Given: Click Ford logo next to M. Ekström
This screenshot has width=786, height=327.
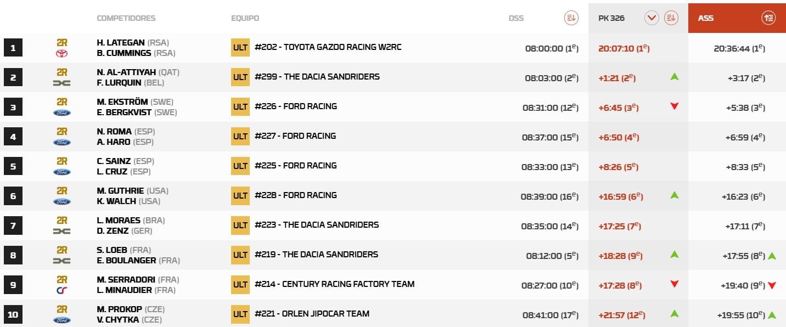Looking at the screenshot, I should pyautogui.click(x=61, y=112).
